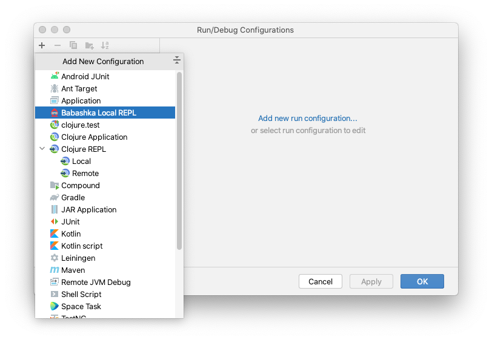Click the Gradle elephant icon

coord(55,197)
